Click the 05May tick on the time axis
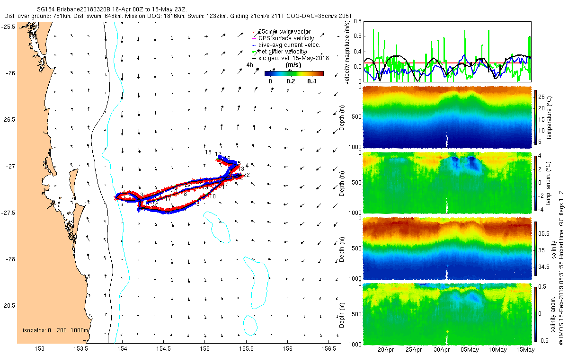568x355 pixels. coord(469,350)
